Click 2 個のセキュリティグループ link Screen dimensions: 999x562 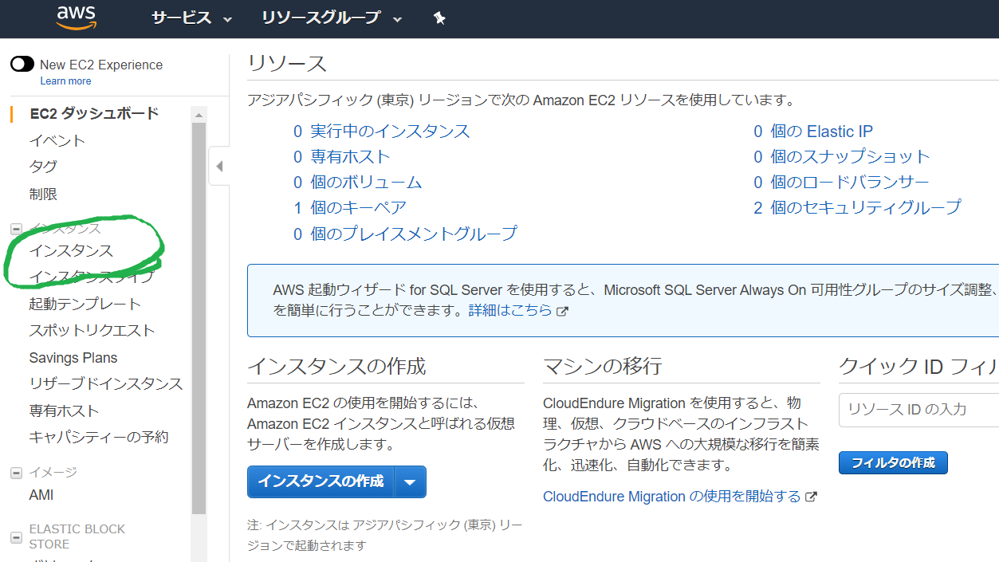(858, 207)
